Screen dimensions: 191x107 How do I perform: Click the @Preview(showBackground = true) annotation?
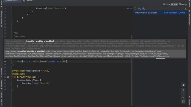coord(31,71)
